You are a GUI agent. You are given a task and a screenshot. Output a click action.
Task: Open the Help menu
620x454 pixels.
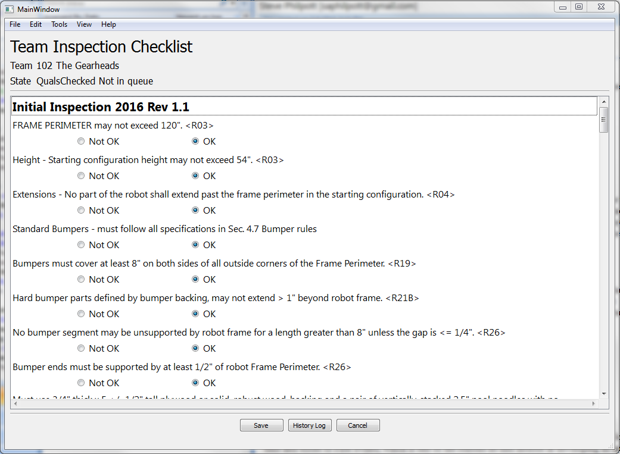(108, 24)
